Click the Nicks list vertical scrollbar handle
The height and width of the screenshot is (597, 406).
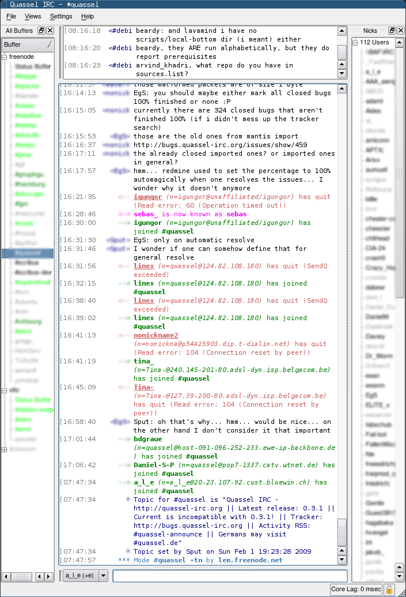(x=400, y=172)
